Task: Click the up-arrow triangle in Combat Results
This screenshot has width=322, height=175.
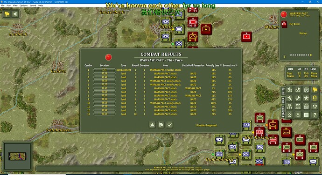Action: 152,125
